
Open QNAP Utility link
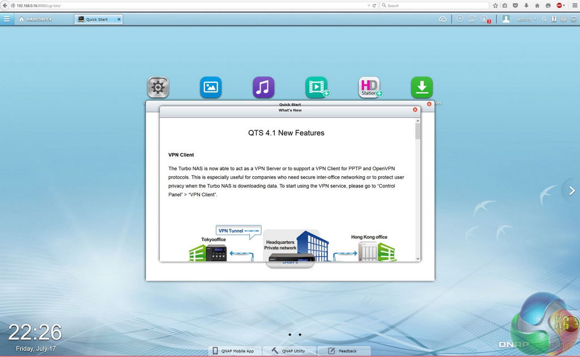pos(289,351)
